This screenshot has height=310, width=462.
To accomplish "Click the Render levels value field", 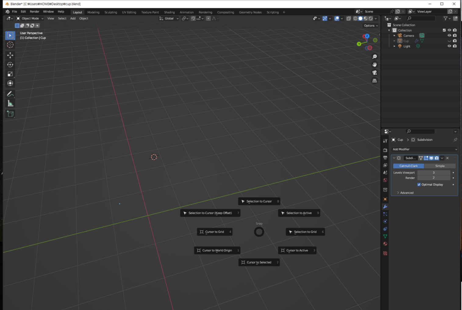I will 434,178.
